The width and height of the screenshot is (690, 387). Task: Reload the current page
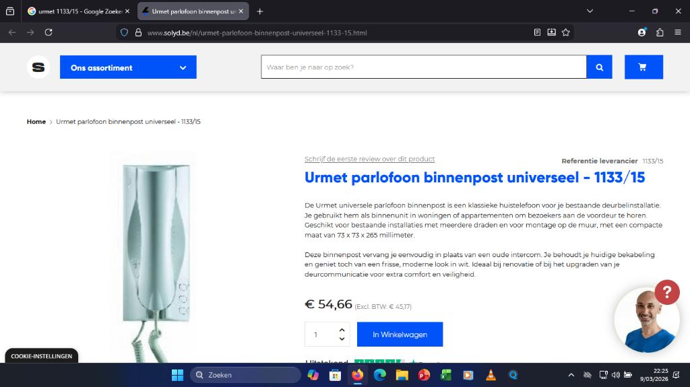[x=49, y=32]
